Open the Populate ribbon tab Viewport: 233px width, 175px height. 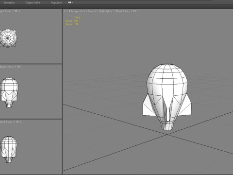[56, 2]
